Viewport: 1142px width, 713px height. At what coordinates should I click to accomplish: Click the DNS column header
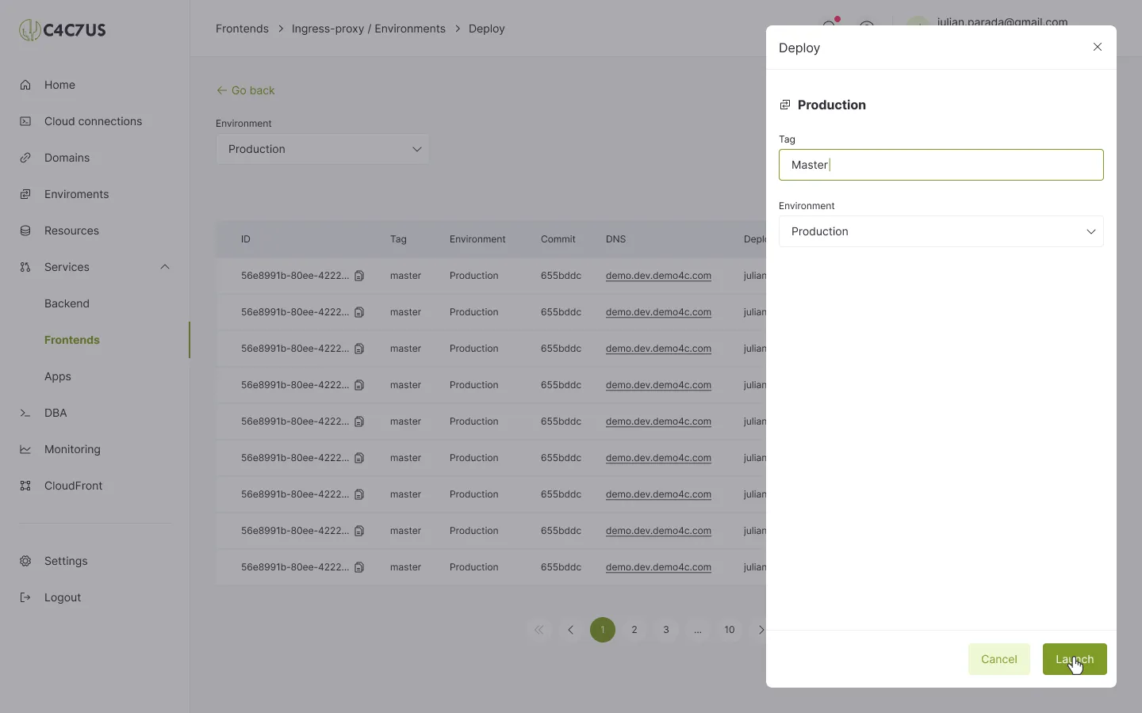615,239
